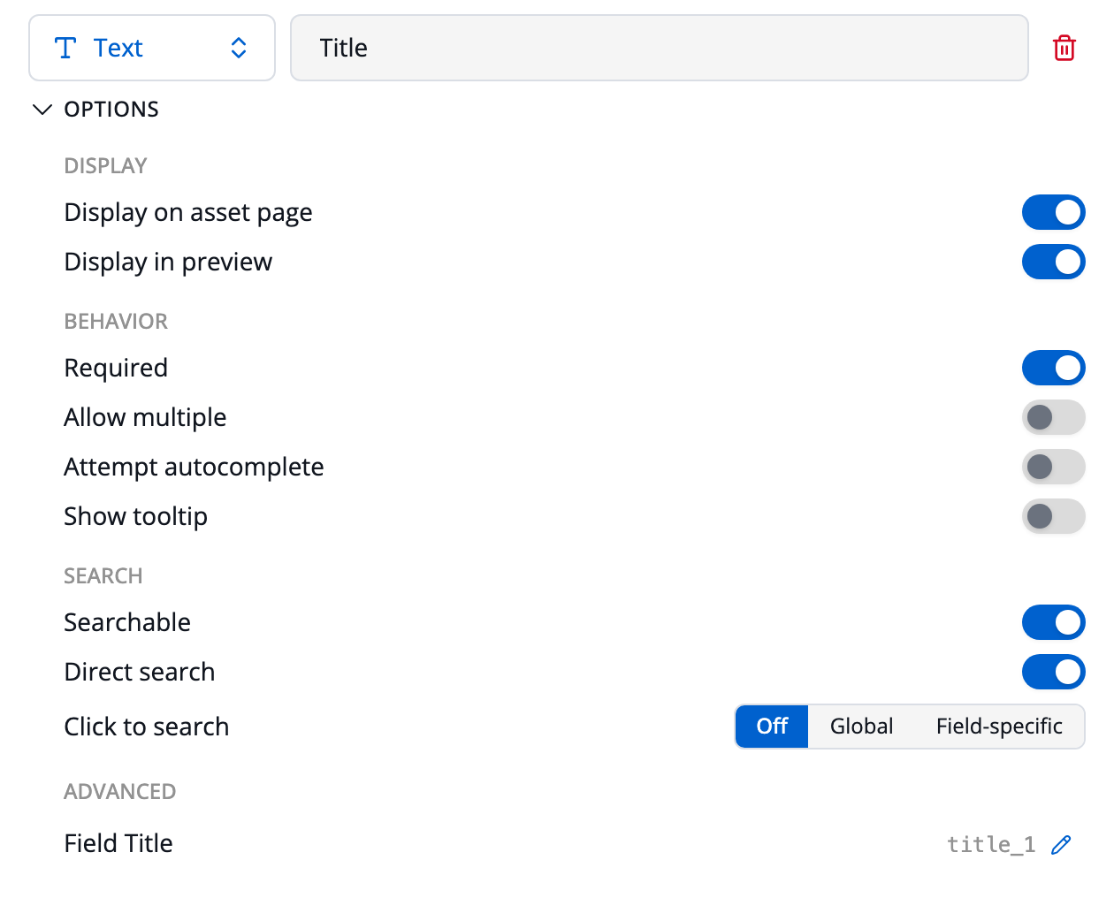Image resolution: width=1114 pixels, height=898 pixels.
Task: Enable the Attempt autocomplete switch
Action: coord(1053,467)
